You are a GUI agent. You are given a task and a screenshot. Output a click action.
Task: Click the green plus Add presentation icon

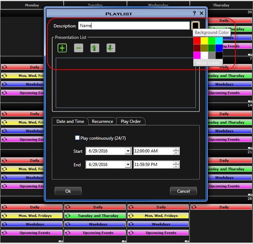tap(62, 48)
